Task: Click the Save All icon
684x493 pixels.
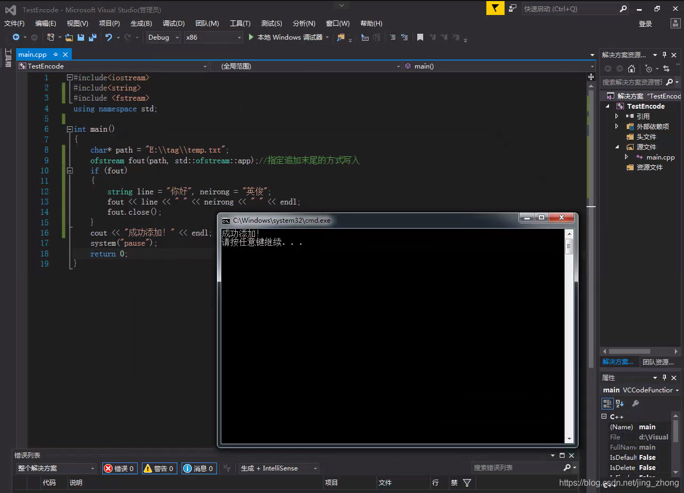Action: click(92, 37)
